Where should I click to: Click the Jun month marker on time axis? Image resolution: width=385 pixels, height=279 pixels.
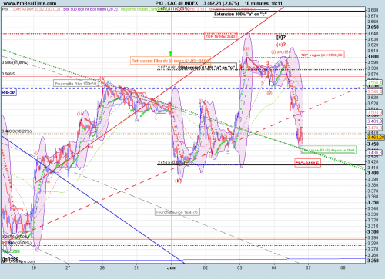[x=171, y=267]
